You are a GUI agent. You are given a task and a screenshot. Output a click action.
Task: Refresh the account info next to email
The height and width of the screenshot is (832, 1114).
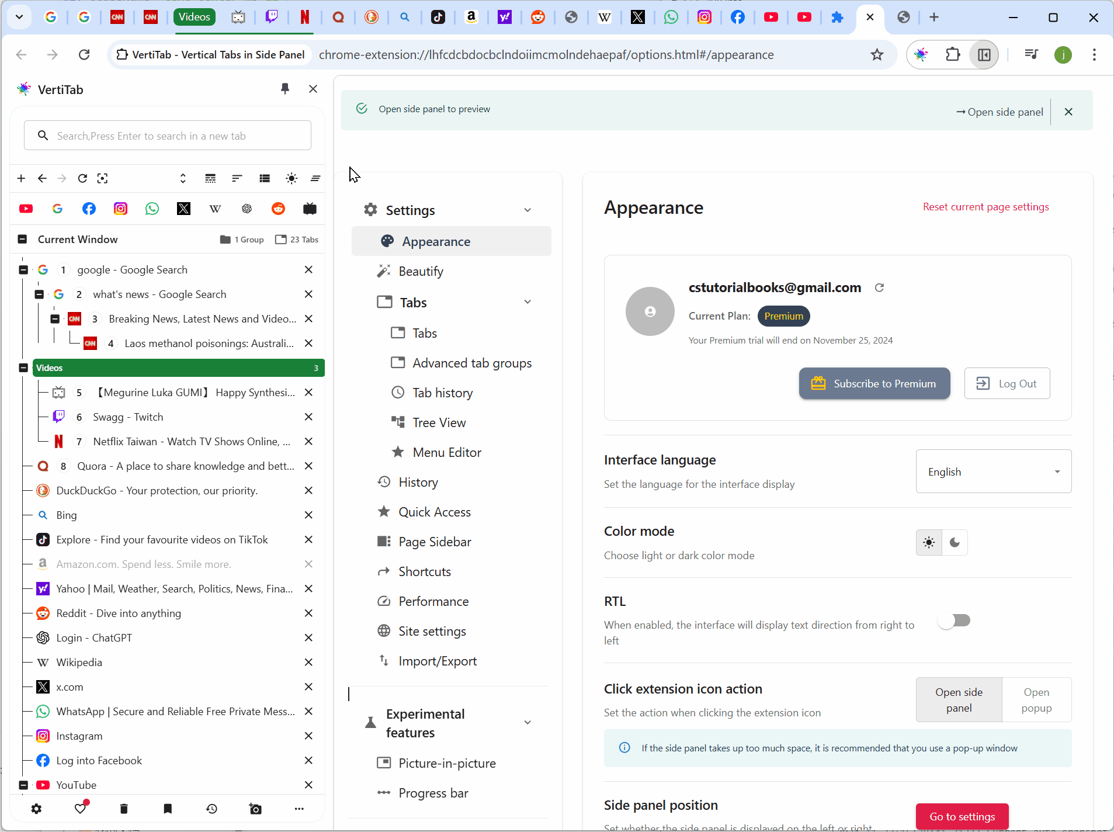879,287
